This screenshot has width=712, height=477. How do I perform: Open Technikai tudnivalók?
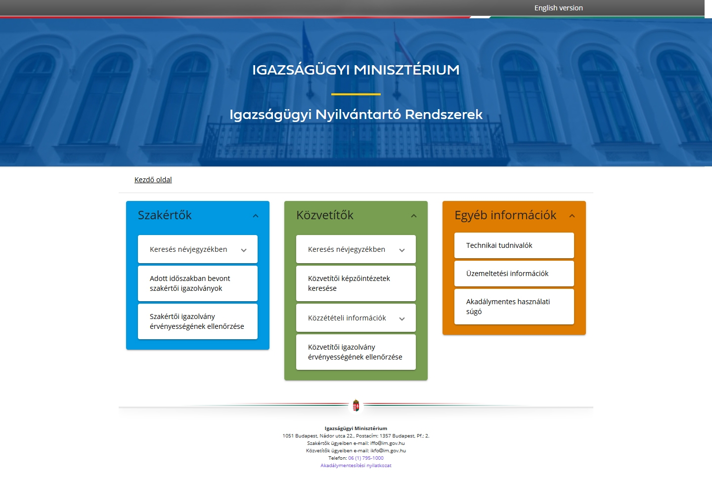pos(514,245)
